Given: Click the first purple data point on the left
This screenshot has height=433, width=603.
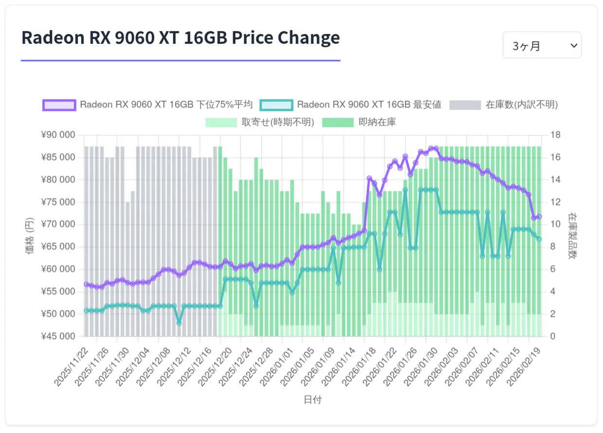Looking at the screenshot, I should tap(86, 284).
